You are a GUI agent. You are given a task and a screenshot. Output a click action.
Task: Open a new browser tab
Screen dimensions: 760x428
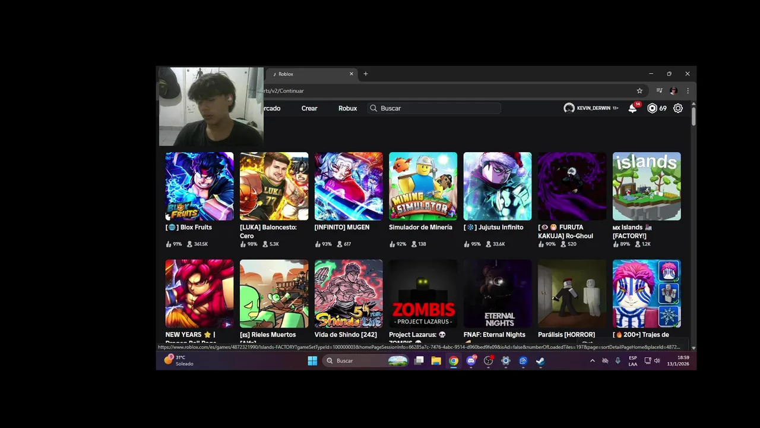(366, 74)
